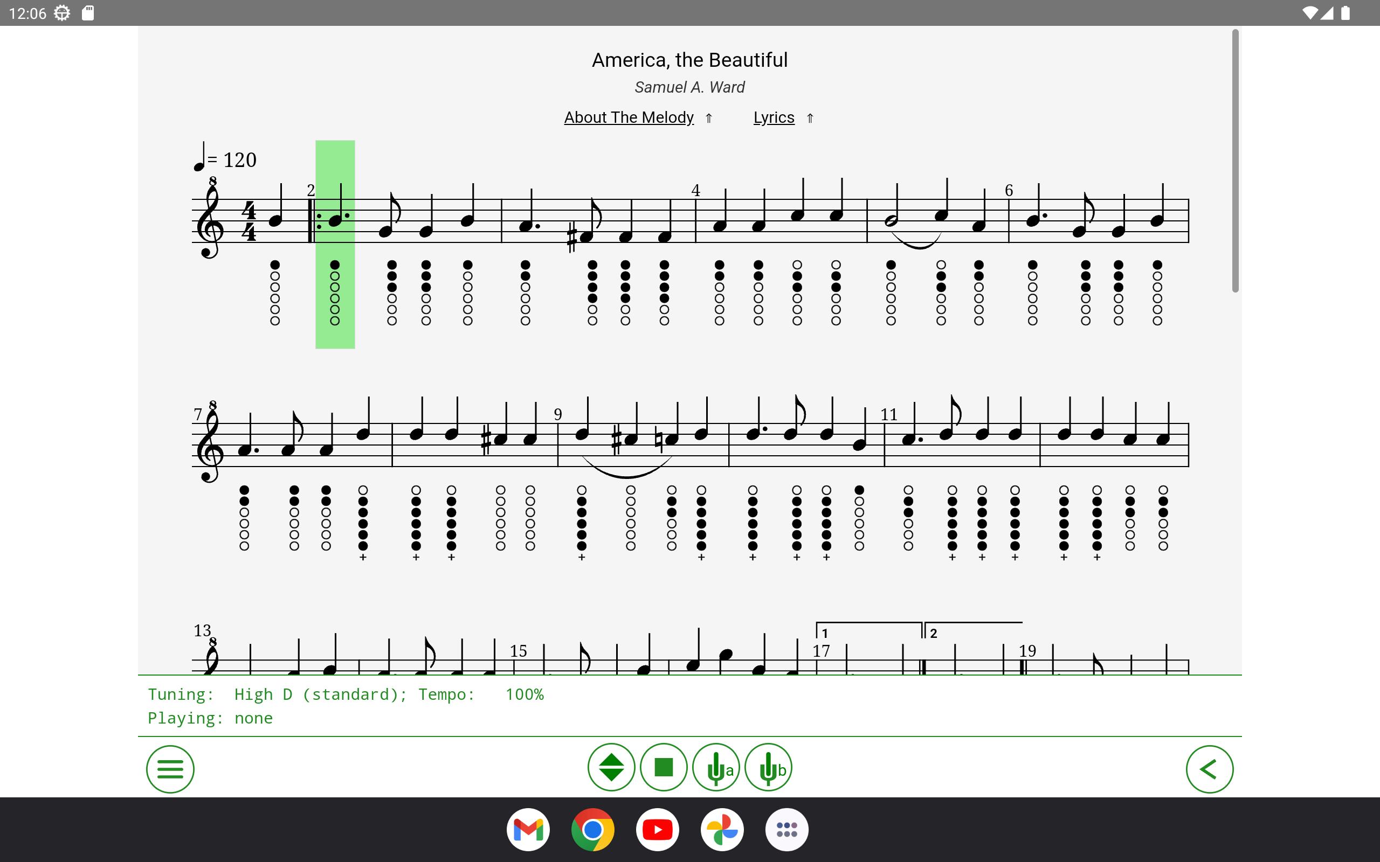Click measure number 11 on second staff

(888, 414)
